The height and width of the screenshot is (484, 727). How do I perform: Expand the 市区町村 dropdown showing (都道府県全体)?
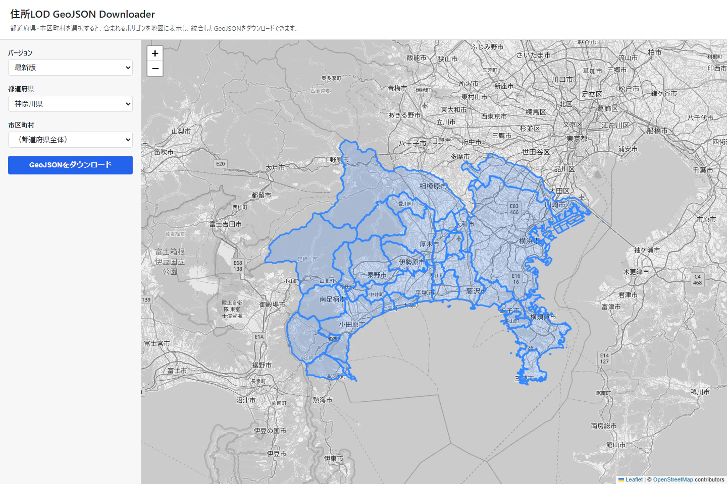pyautogui.click(x=70, y=140)
